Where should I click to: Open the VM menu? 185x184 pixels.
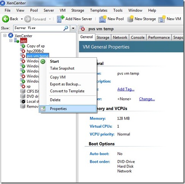[63, 10]
